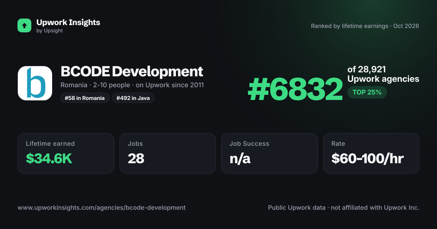
Task: Click 'Ranked by lifetime earnings · Oct 2026'
Action: [365, 26]
